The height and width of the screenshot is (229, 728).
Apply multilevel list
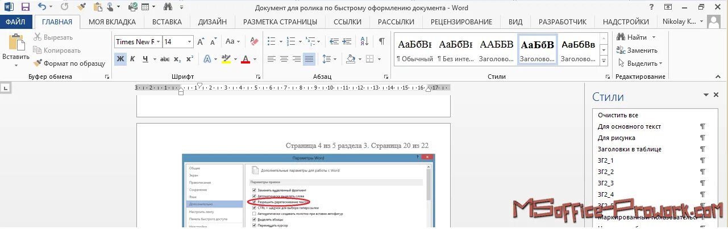(310, 41)
